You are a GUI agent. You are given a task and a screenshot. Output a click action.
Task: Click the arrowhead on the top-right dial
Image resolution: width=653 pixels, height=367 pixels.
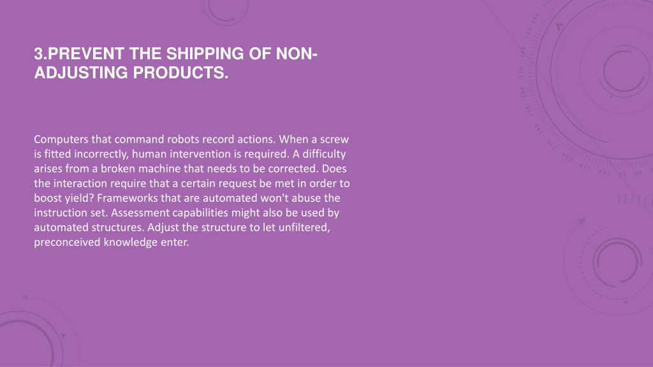(559, 27)
